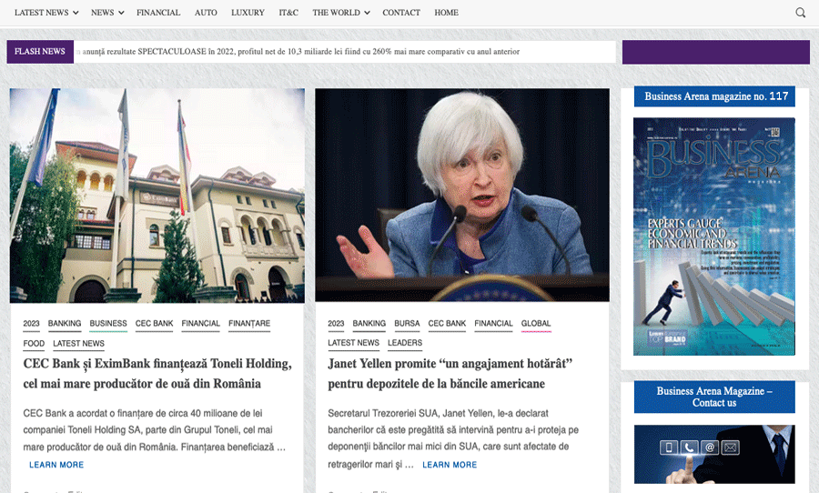Select Latest News tag on first article
Screen dimensions: 819x493
click(x=79, y=344)
